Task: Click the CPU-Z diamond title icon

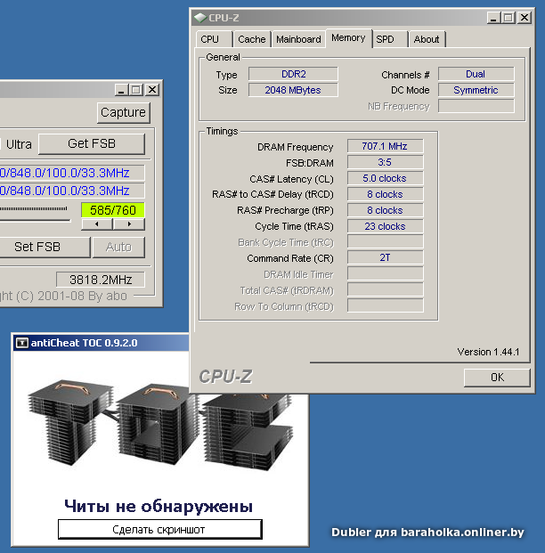Action: [200, 18]
